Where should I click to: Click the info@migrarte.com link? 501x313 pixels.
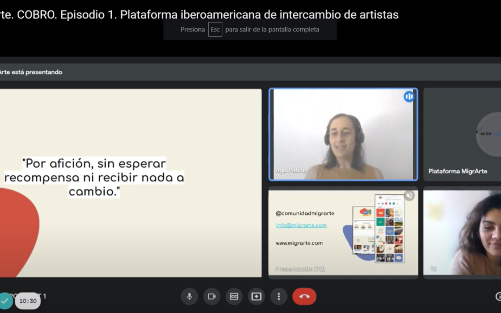coord(301,225)
